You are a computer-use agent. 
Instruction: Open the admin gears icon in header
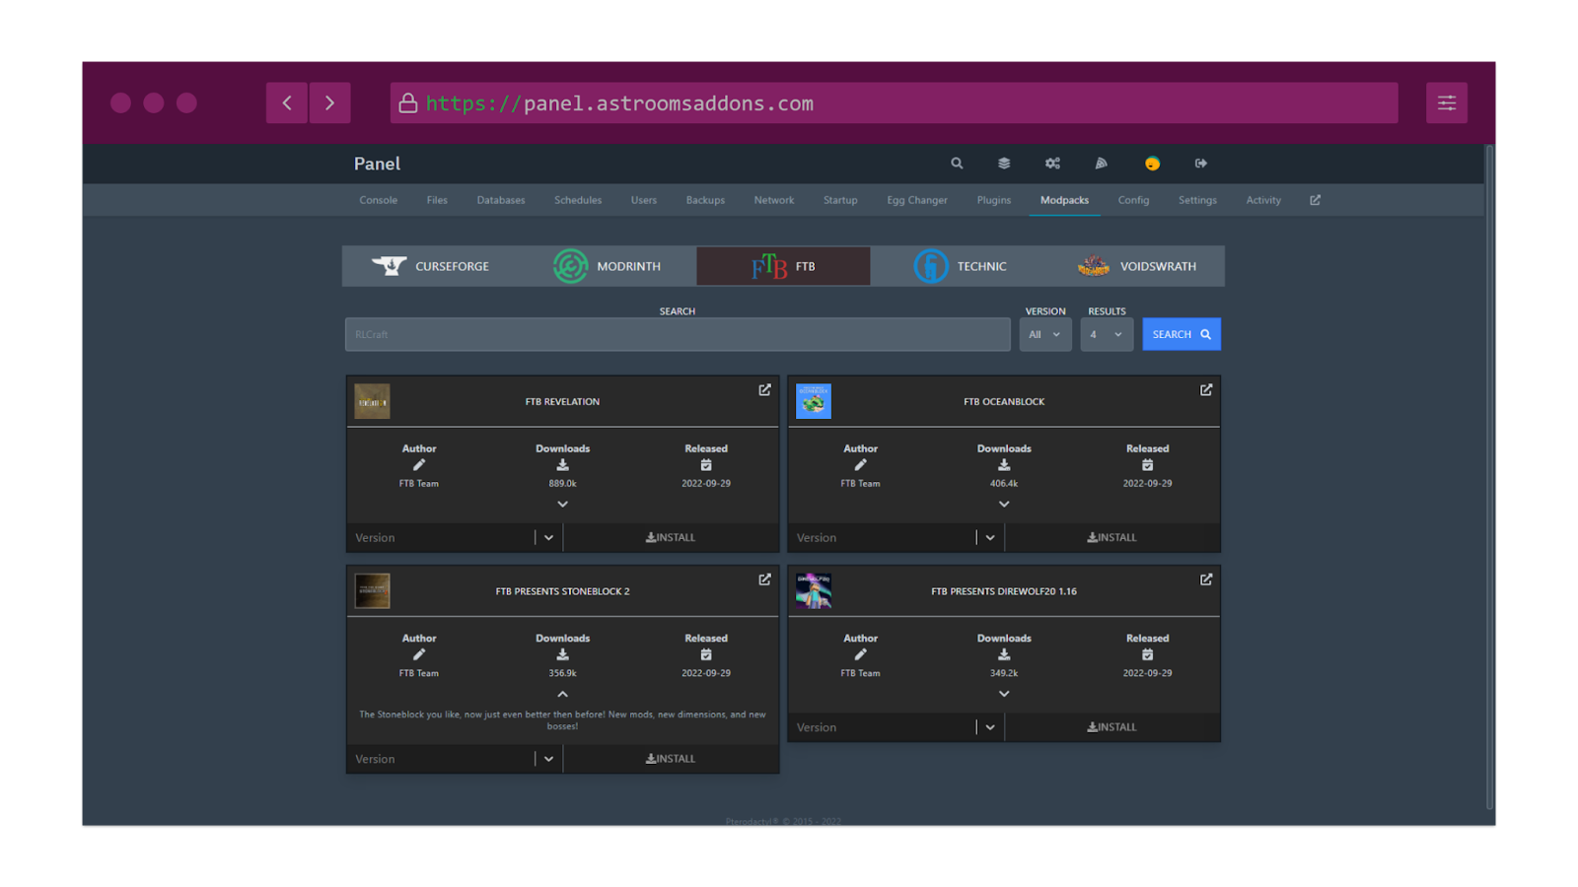1052,164
